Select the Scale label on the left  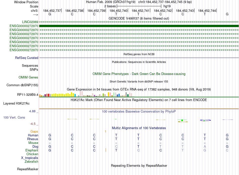click(34, 6)
